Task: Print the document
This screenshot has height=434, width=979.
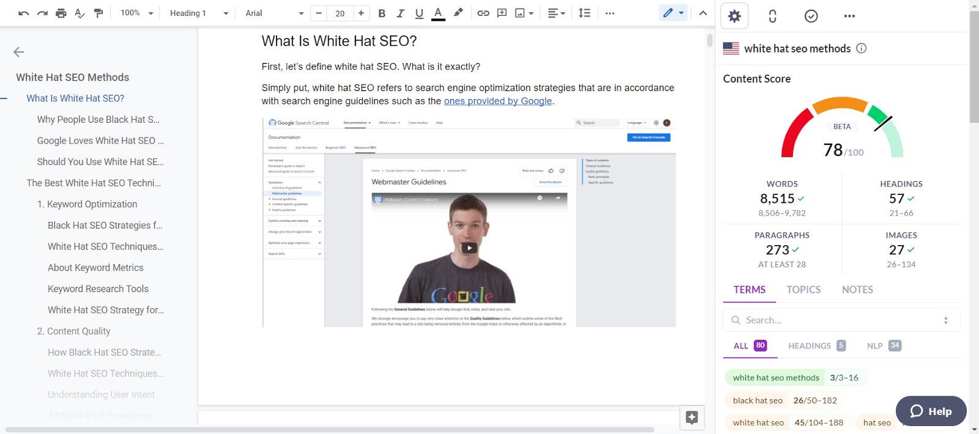Action: click(x=61, y=13)
